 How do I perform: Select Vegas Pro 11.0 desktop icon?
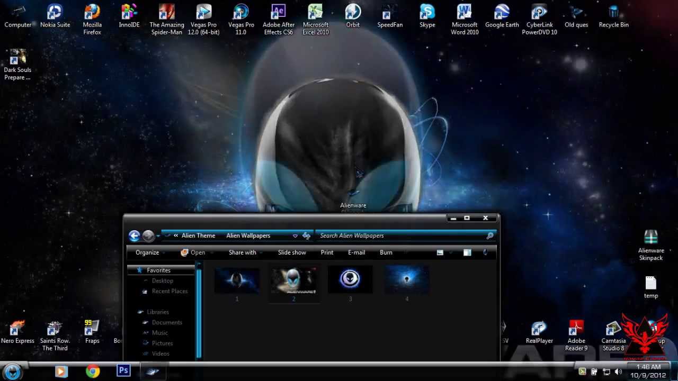241,20
